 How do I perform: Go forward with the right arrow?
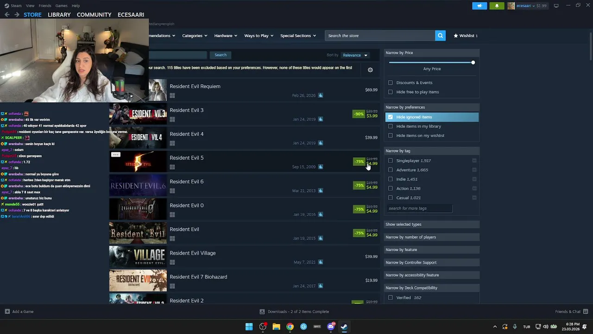tap(17, 15)
